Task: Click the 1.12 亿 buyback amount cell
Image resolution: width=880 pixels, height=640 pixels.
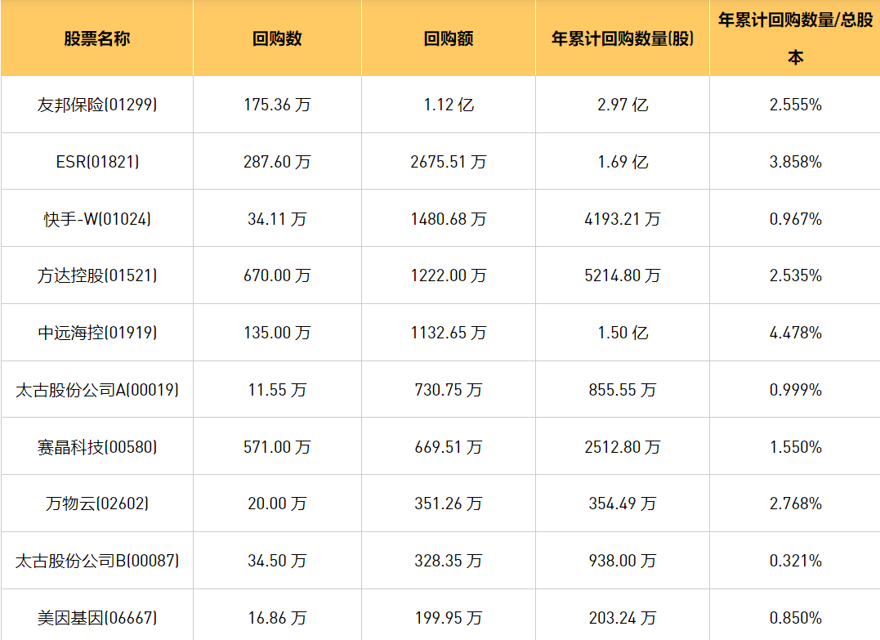Action: tap(449, 105)
